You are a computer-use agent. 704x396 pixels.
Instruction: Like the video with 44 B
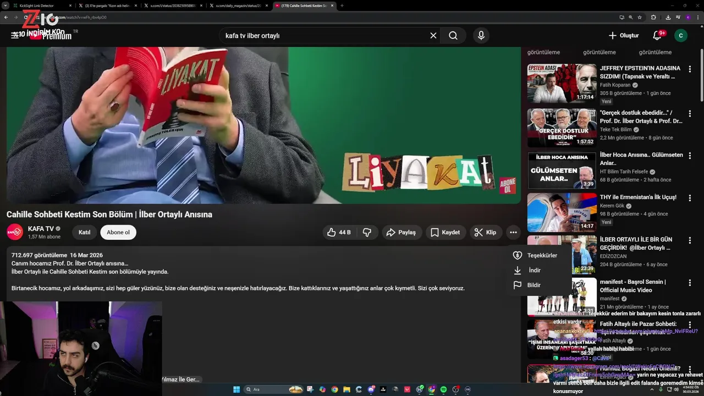(339, 232)
